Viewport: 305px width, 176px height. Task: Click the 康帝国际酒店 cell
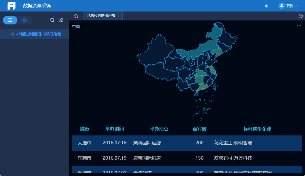(147, 158)
